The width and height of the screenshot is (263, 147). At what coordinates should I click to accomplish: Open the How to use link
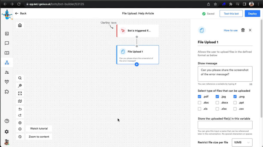[230, 30]
